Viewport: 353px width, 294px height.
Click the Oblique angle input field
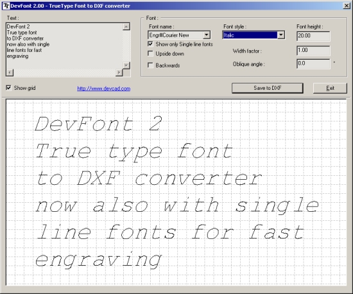point(313,64)
